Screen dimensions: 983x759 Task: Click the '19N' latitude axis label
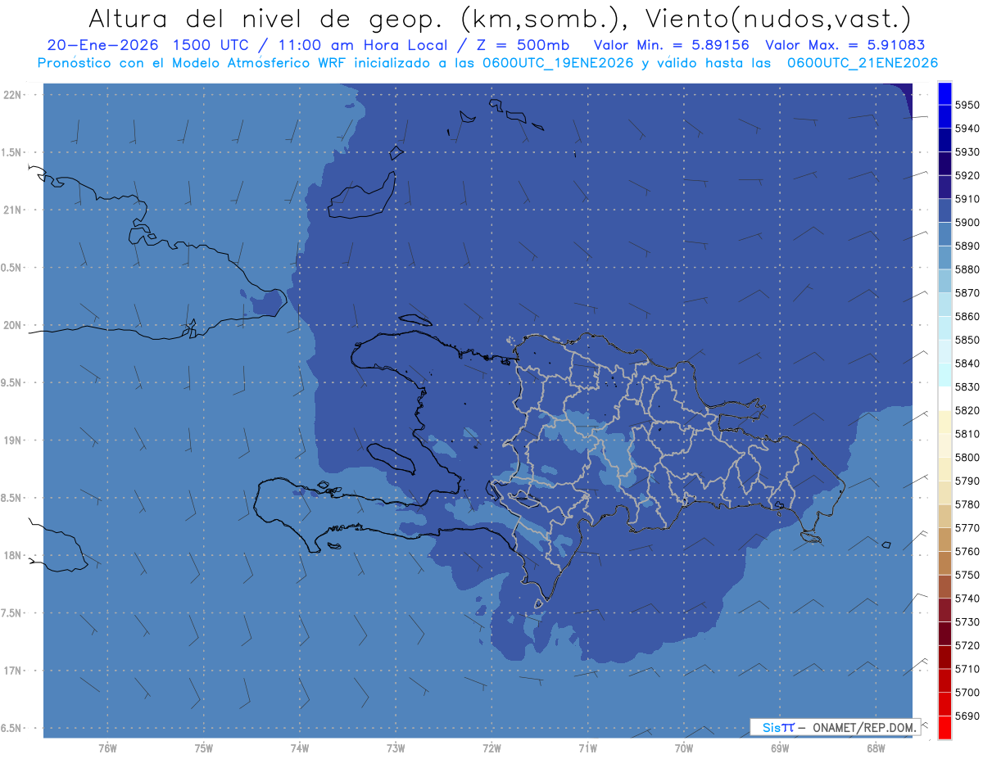[x=12, y=440]
